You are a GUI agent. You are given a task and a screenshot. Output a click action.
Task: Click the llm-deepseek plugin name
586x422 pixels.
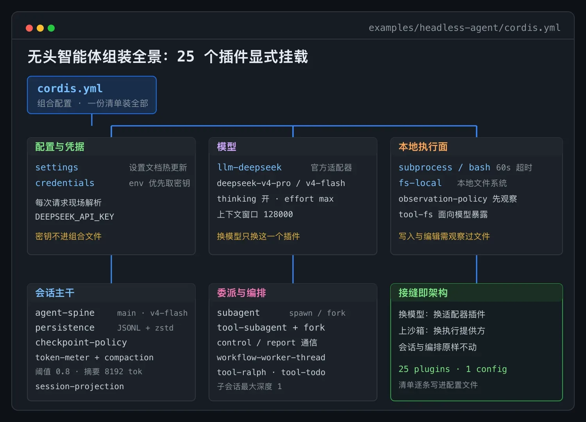249,167
